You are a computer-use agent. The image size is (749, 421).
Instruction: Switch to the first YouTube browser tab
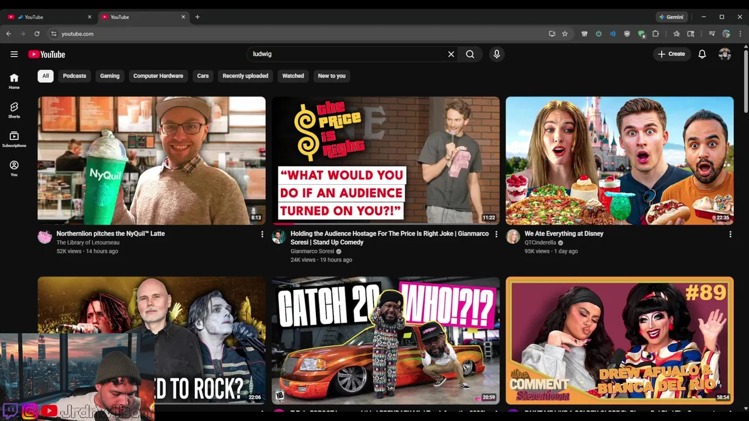tap(50, 17)
